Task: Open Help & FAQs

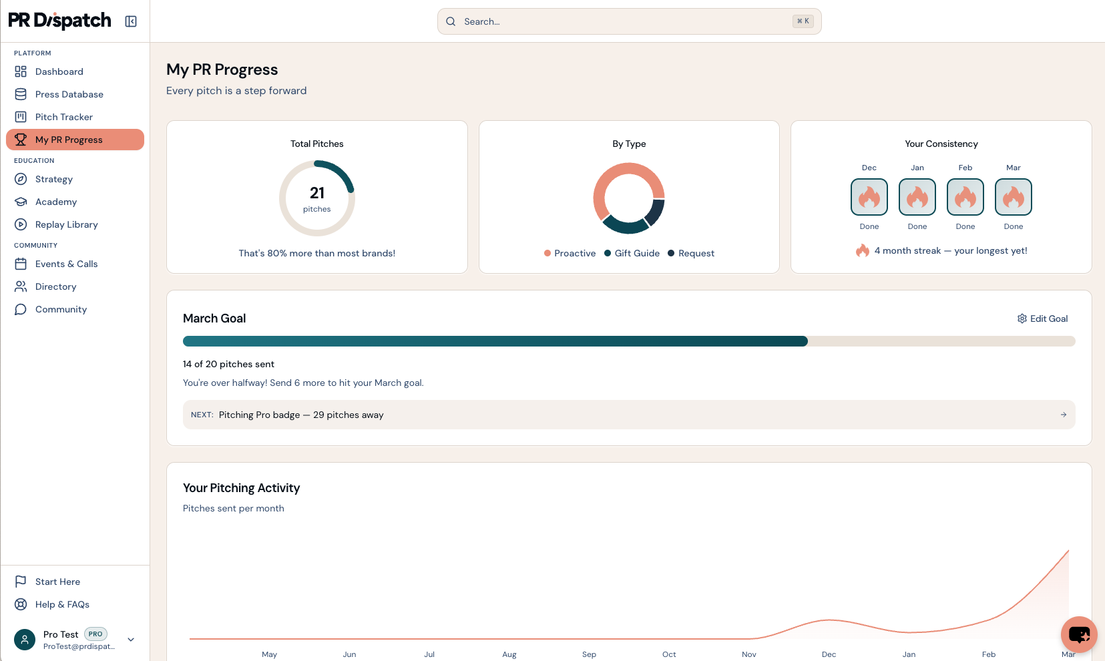Action: [61, 604]
